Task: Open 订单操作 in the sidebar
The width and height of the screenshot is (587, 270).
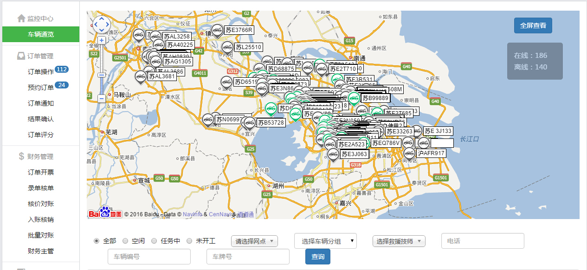Action: pyautogui.click(x=41, y=72)
